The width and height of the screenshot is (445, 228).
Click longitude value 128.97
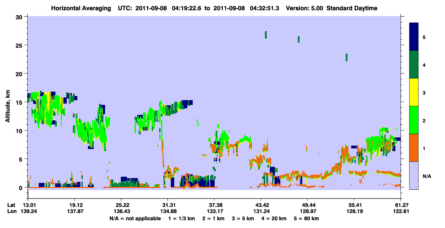307,211
